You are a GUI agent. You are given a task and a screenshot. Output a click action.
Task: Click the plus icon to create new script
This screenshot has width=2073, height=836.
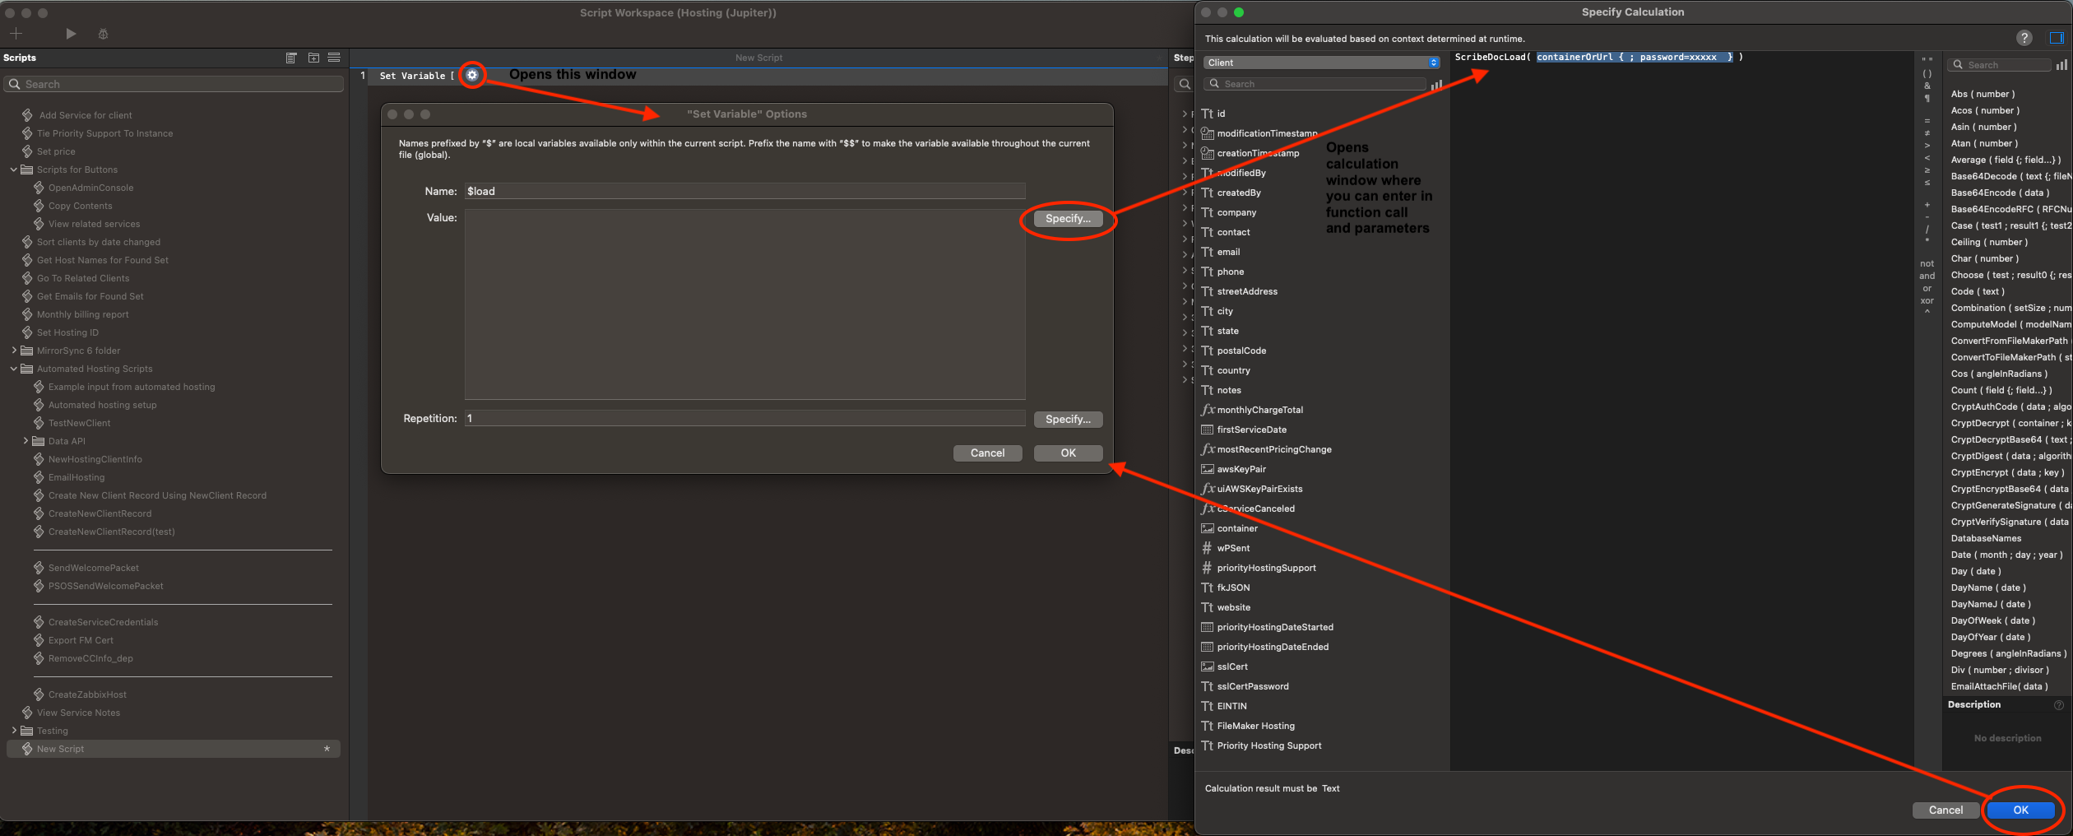click(16, 34)
